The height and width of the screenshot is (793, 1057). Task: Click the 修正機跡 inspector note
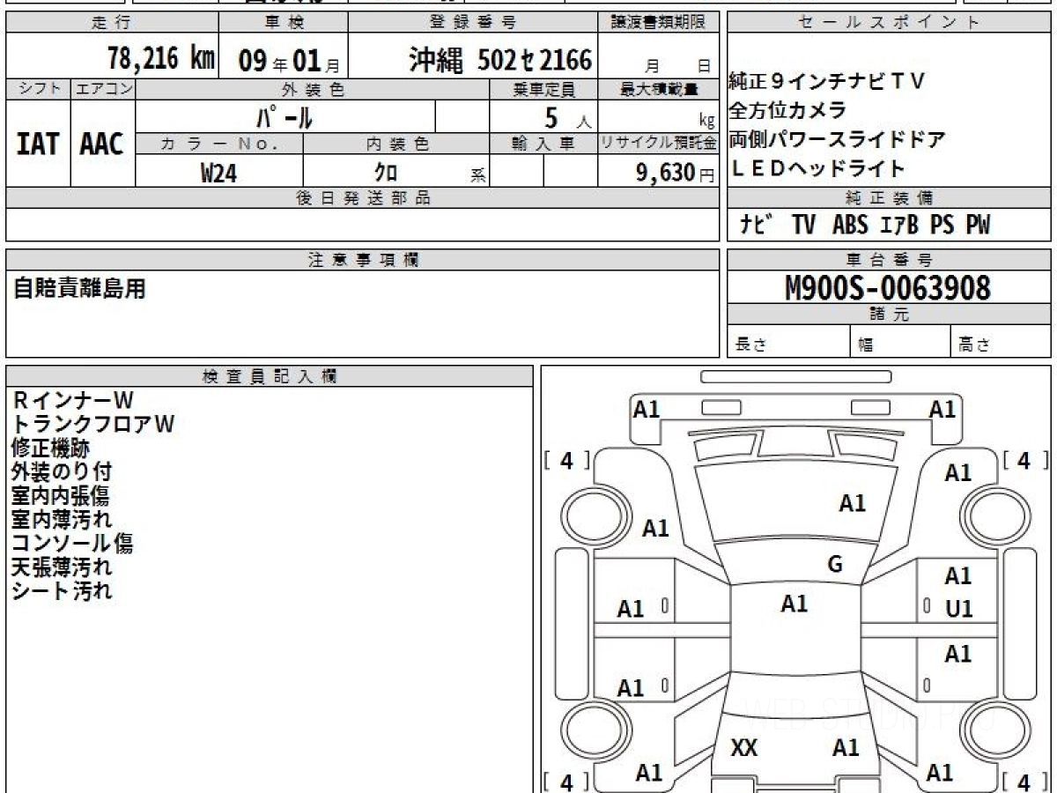pos(50,448)
